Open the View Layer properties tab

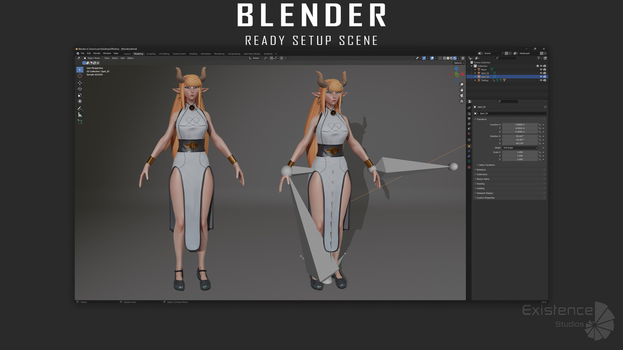(x=469, y=123)
